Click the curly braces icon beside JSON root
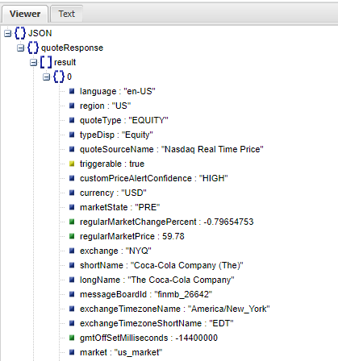Image resolution: width=338 pixels, height=361 pixels. [x=20, y=33]
